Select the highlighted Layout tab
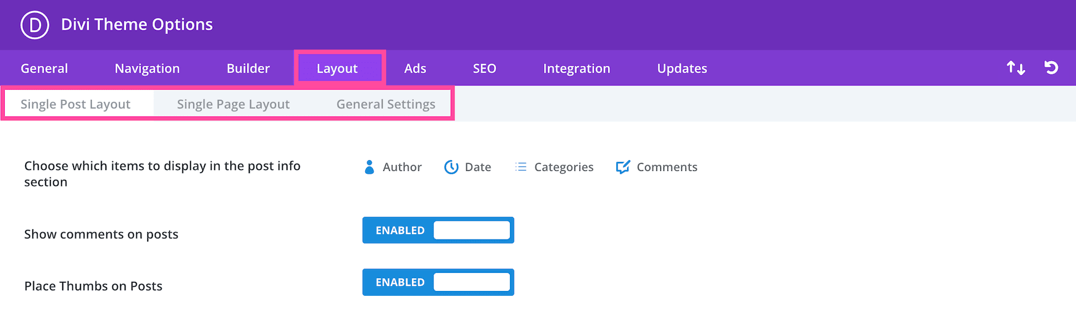 pyautogui.click(x=337, y=69)
